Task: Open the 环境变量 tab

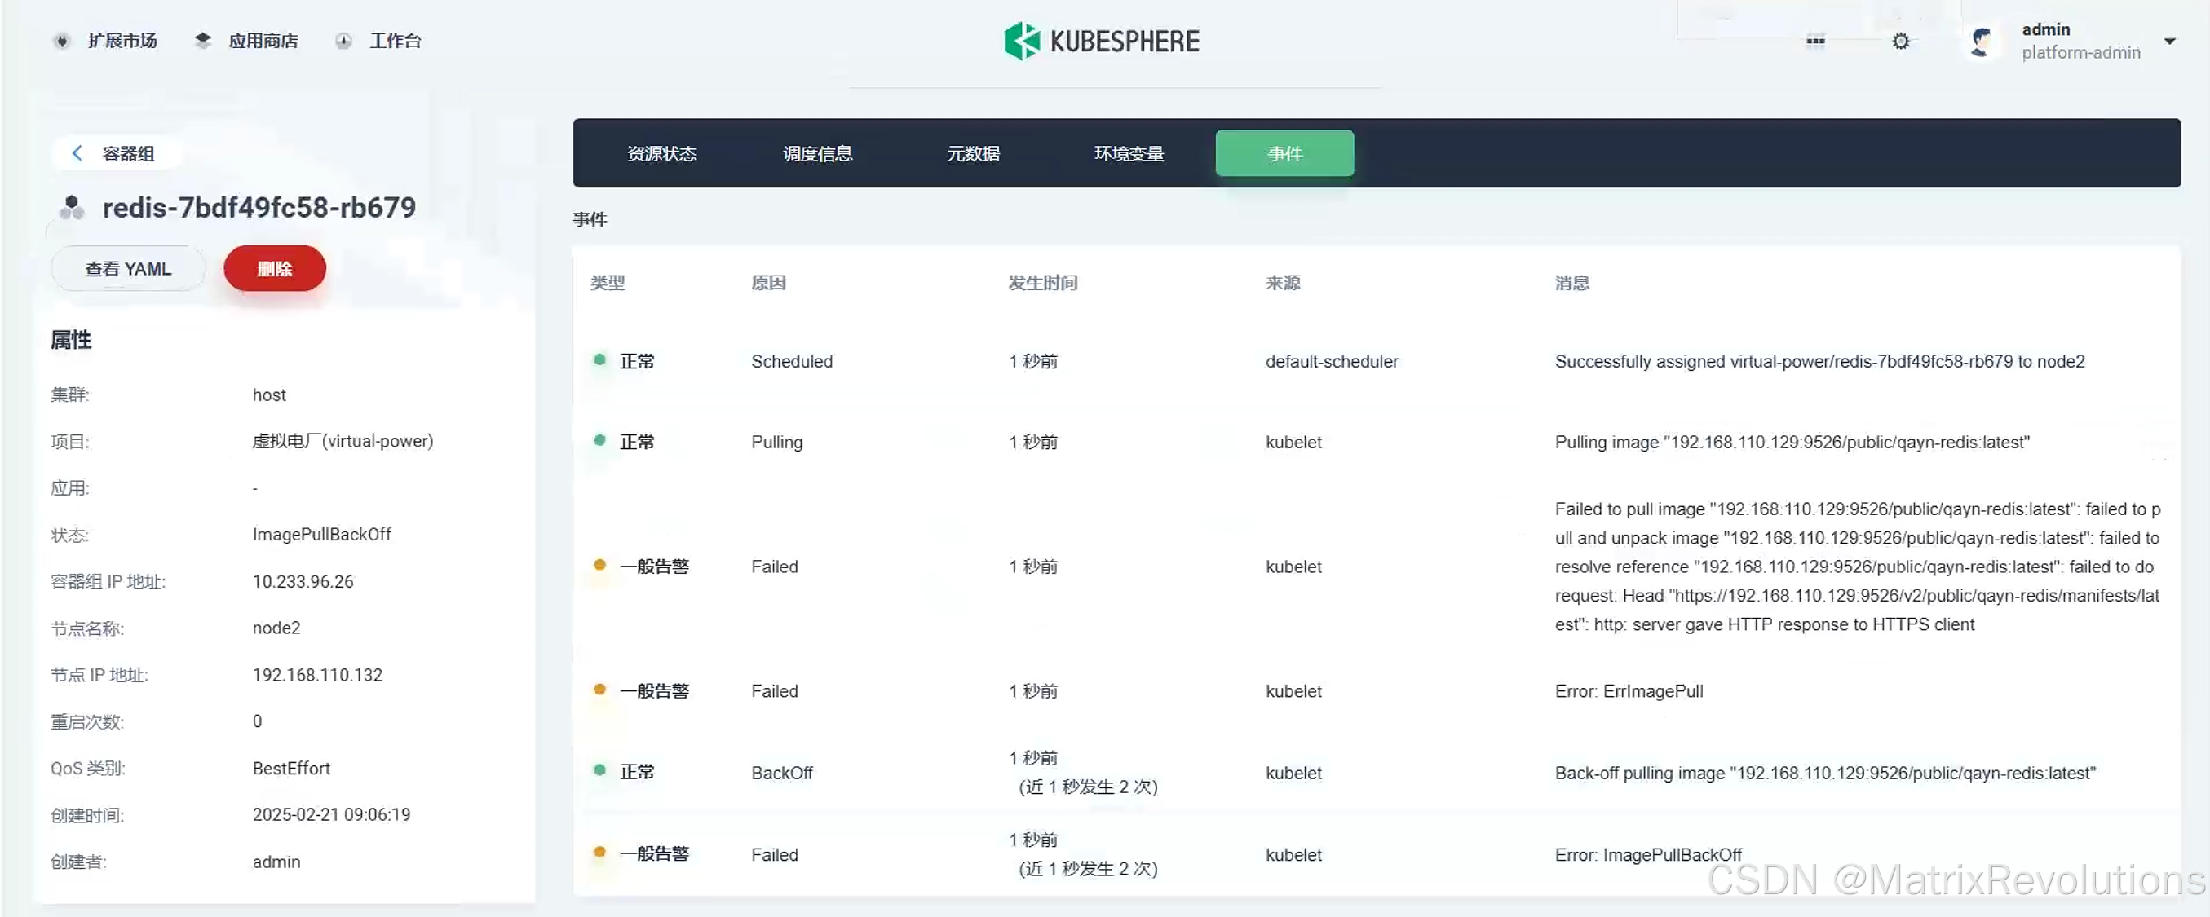Action: click(x=1129, y=153)
